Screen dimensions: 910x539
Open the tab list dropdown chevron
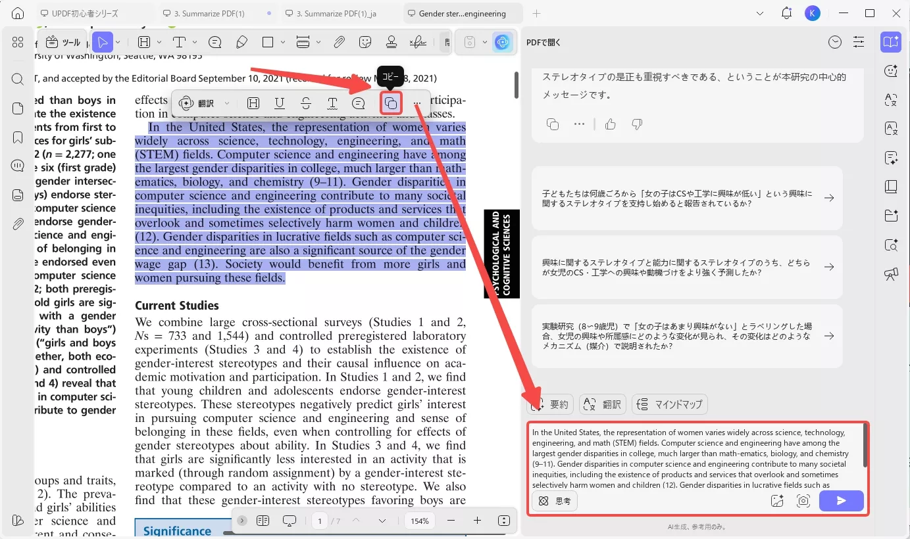click(x=760, y=13)
